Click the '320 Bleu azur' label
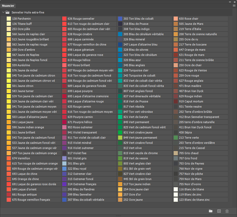Viewport: 237px width, 217px height. (x=132, y=60)
